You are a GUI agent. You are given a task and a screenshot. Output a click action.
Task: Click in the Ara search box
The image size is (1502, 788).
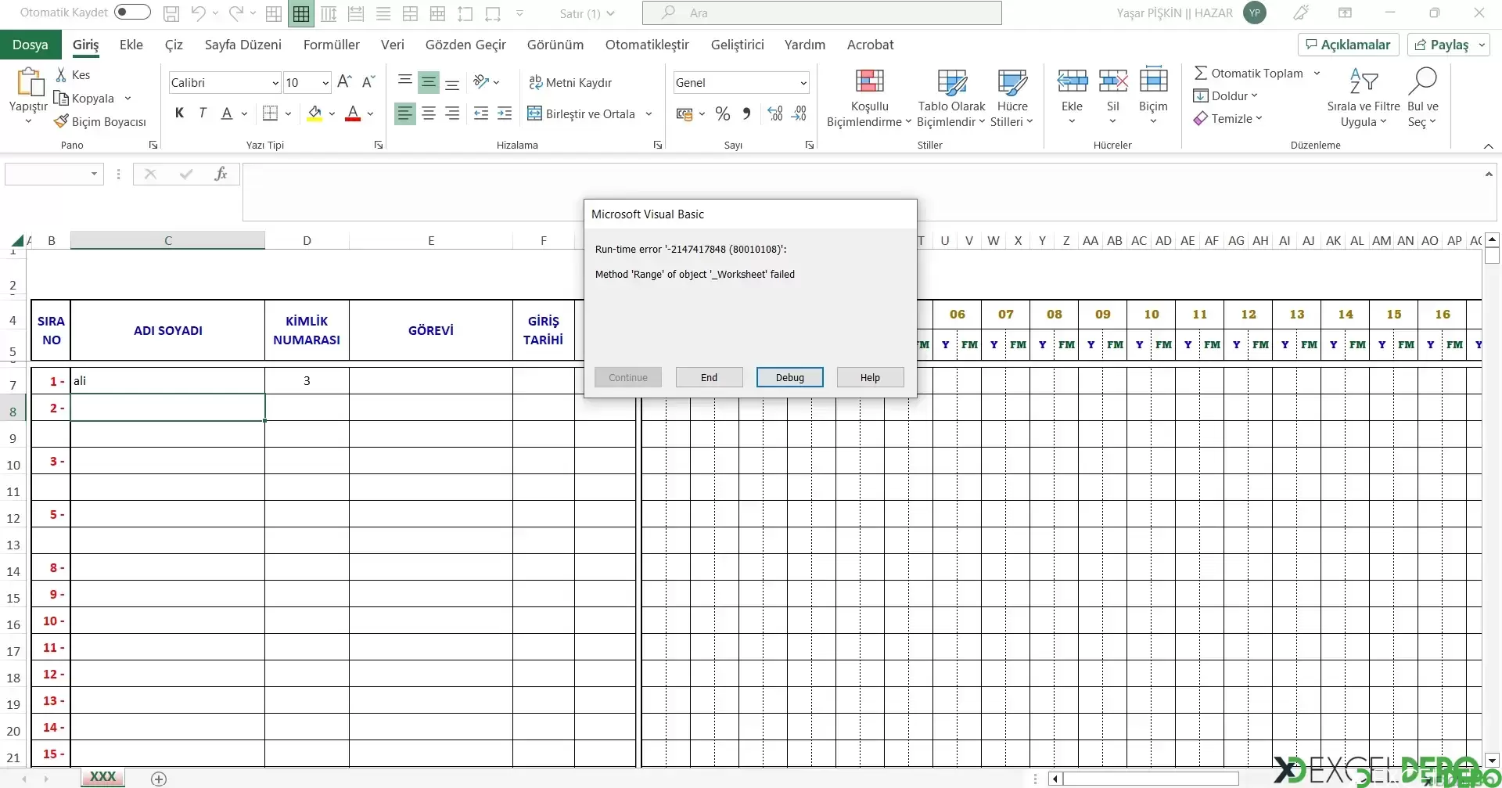pos(821,13)
